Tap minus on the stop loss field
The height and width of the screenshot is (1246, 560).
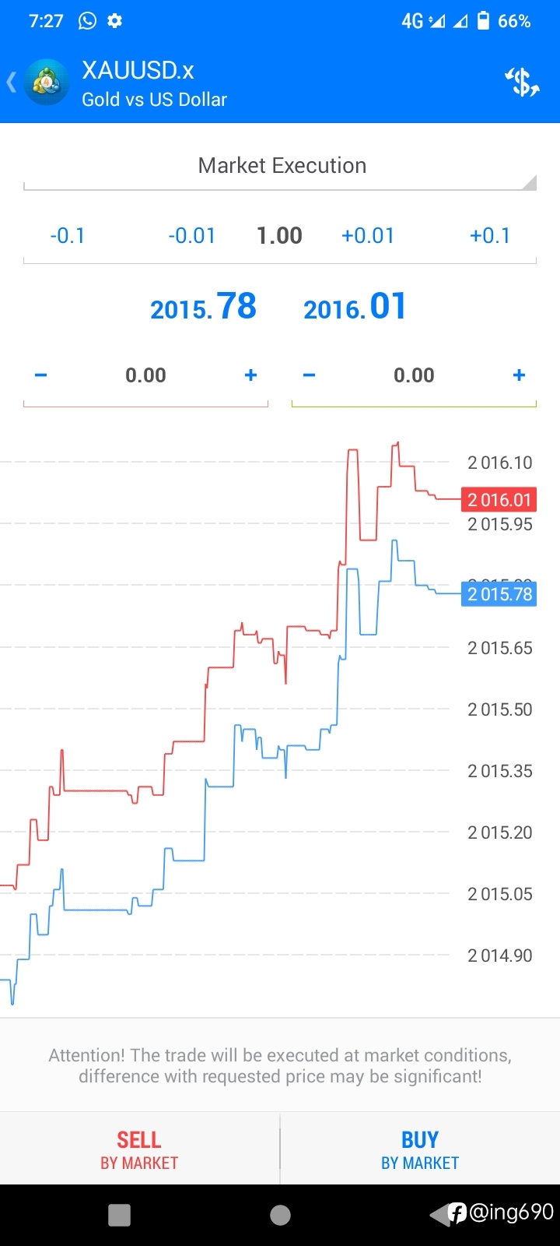click(x=41, y=375)
